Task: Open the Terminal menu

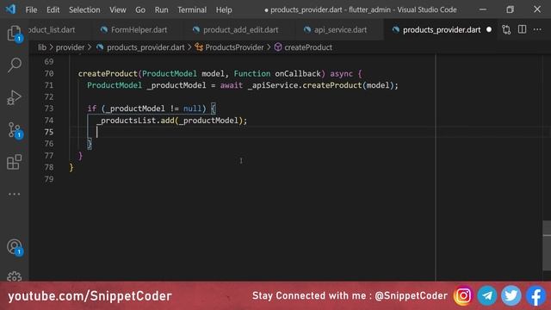Action: (192, 9)
